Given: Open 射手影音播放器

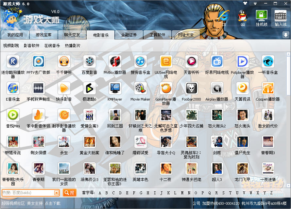Looking at the screenshot, I should (64, 115).
